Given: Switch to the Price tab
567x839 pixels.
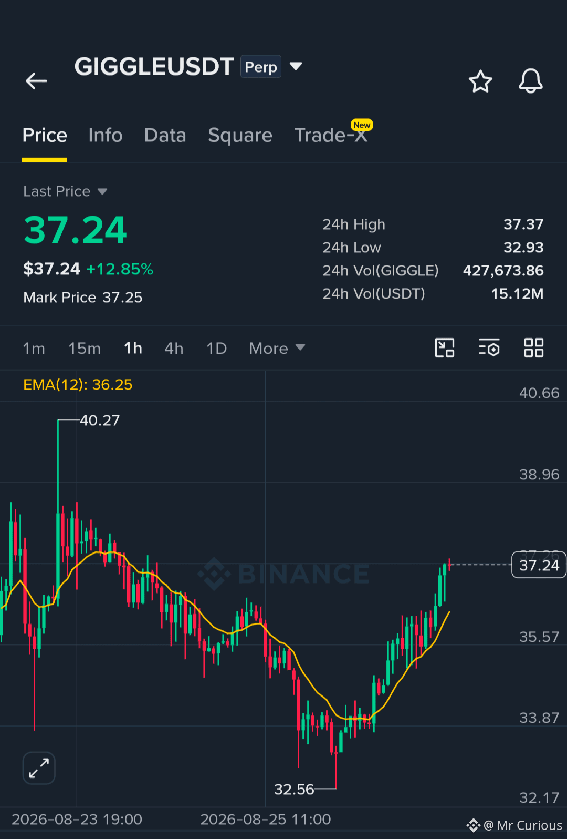Looking at the screenshot, I should [45, 136].
